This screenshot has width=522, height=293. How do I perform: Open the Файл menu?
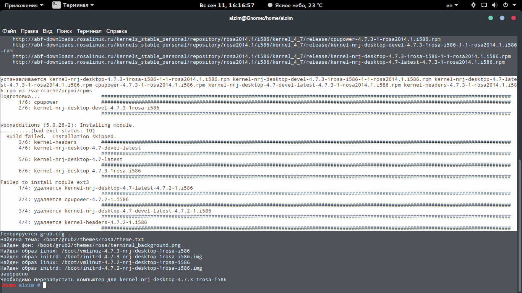coord(9,31)
